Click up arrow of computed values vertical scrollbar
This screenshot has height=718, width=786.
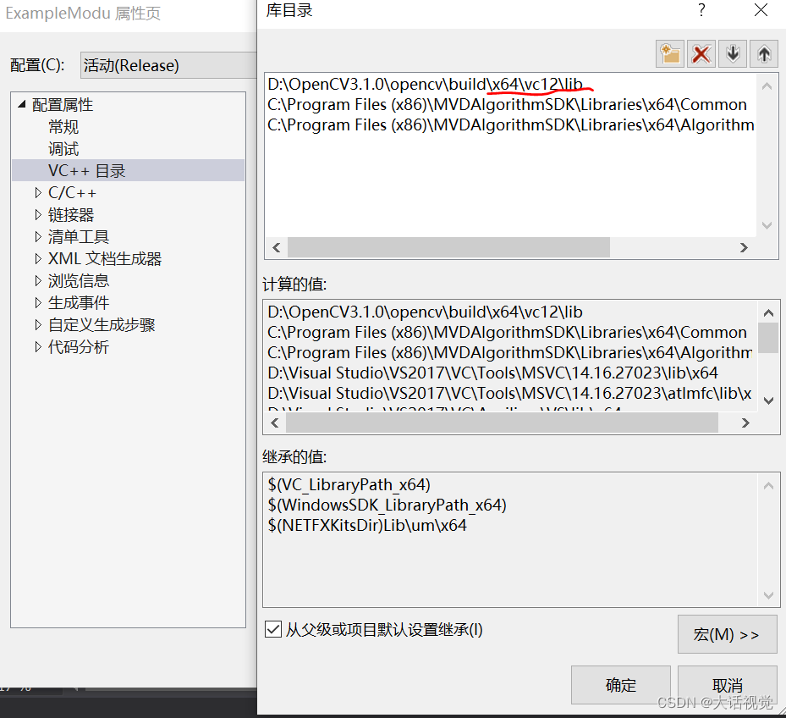tap(768, 313)
